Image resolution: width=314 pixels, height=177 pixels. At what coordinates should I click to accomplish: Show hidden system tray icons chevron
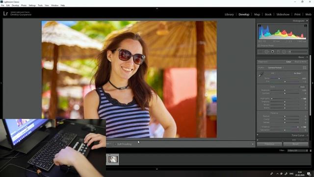pos(277,174)
